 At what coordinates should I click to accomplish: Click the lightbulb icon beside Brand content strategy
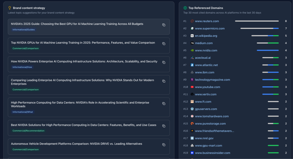[x=10, y=8]
